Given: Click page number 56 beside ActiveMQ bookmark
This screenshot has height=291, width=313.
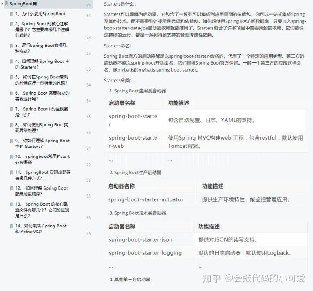Looking at the screenshot, I should pos(88,234).
